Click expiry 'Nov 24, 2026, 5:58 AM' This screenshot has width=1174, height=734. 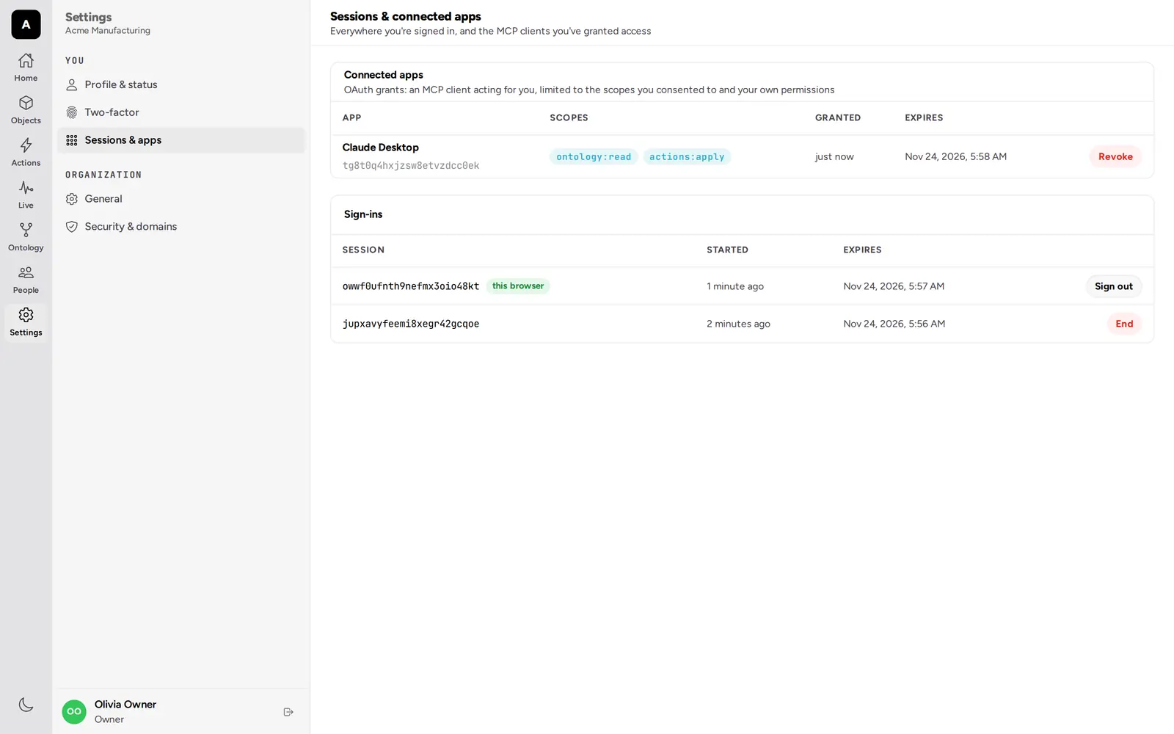click(955, 156)
